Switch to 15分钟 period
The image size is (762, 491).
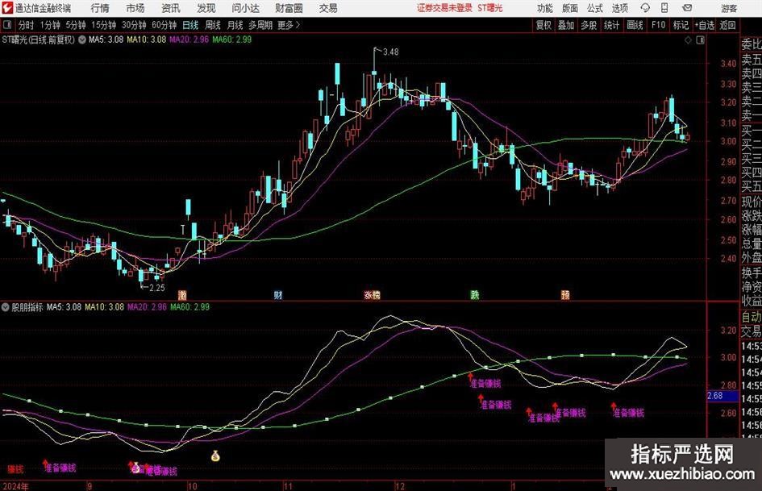(x=104, y=25)
